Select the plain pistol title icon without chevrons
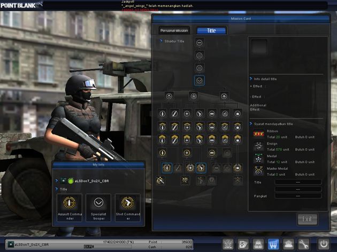Screen dimensions: 337x252 [199, 114]
